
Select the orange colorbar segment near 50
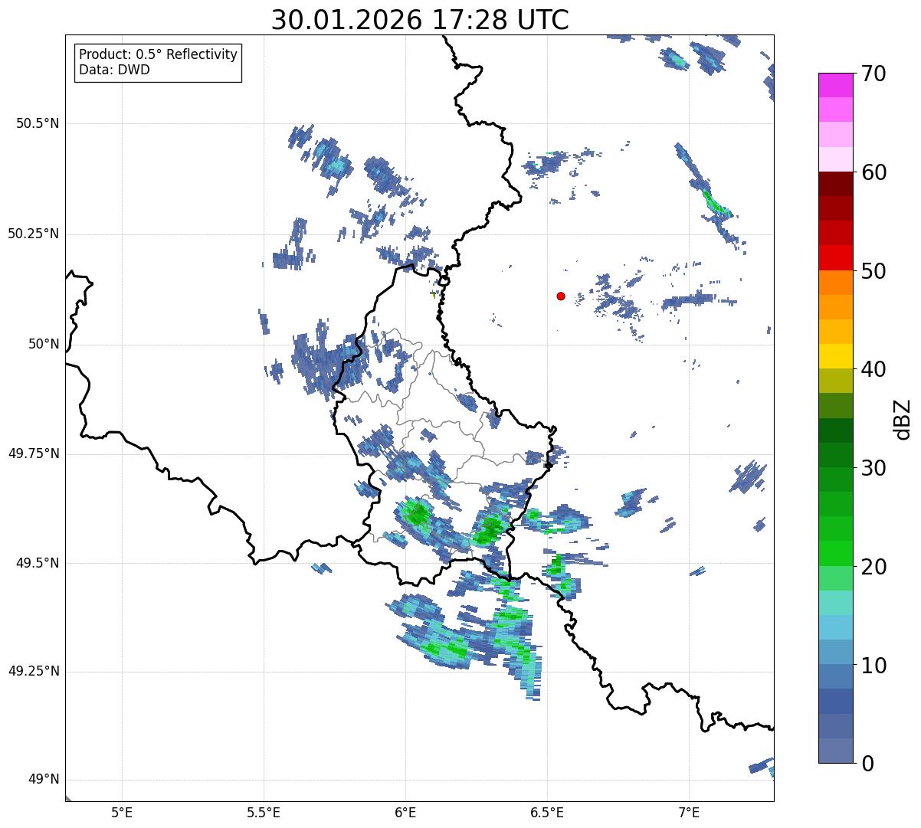835,283
